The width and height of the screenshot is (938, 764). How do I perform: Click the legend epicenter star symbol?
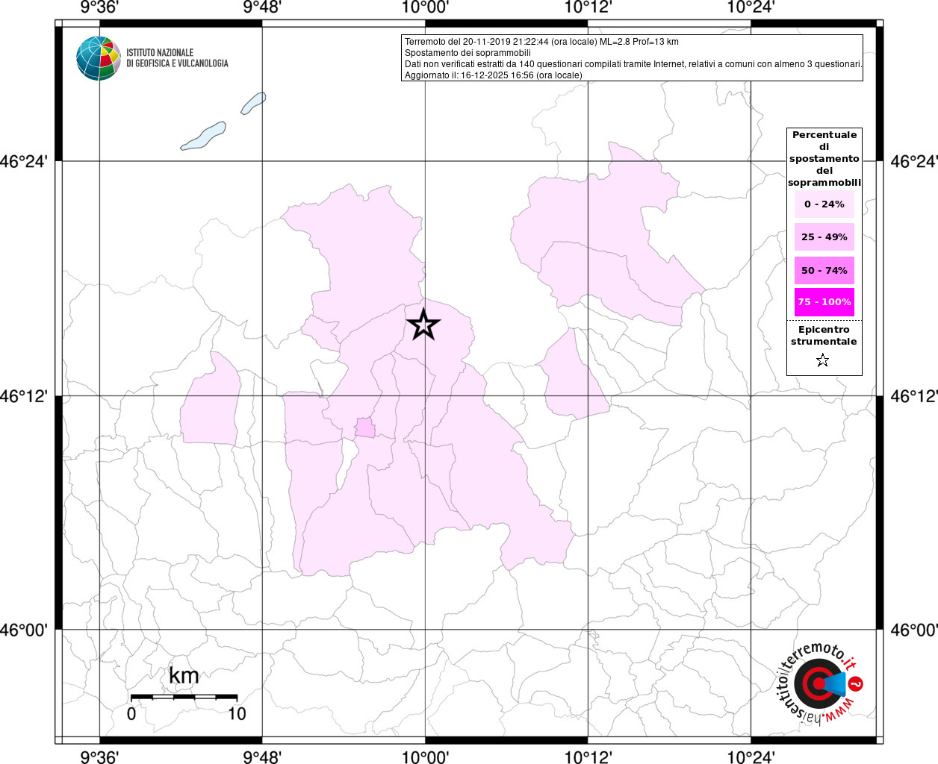coord(823,360)
